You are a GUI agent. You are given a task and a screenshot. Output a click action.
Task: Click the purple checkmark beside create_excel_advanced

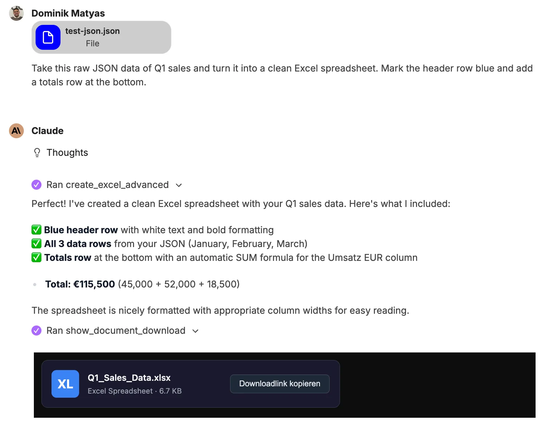tap(37, 185)
